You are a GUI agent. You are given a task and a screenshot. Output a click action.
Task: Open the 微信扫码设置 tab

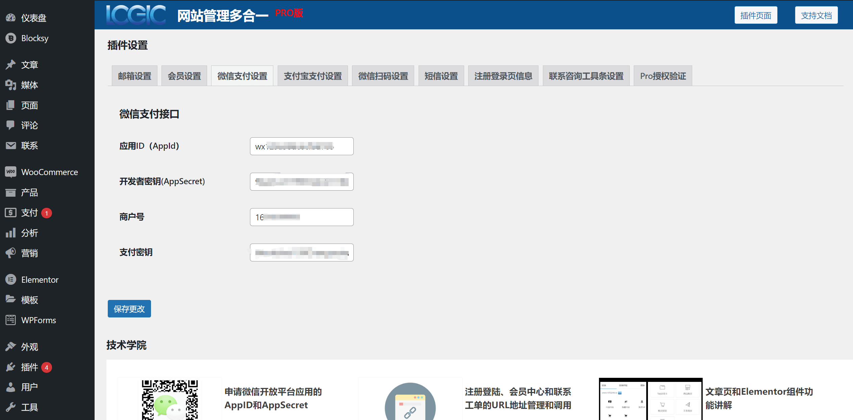click(x=383, y=76)
